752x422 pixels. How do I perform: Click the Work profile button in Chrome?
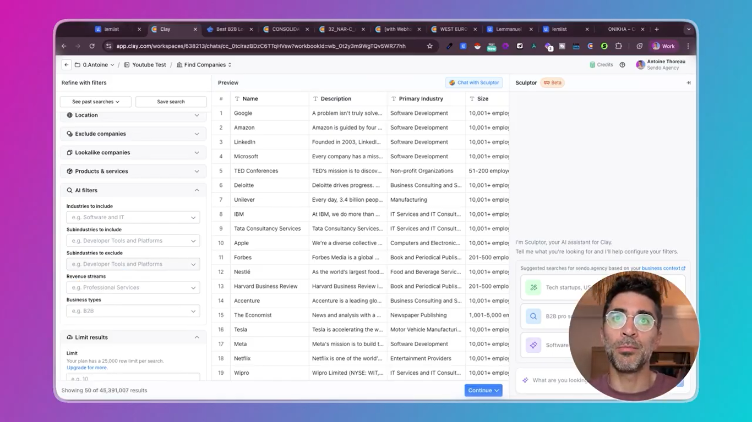[x=663, y=46]
